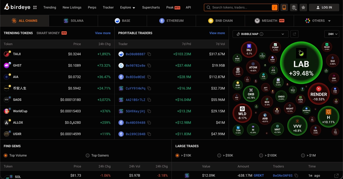343x179 pixels.
Task: Open external link for the GREKT trade
Action: (336, 176)
